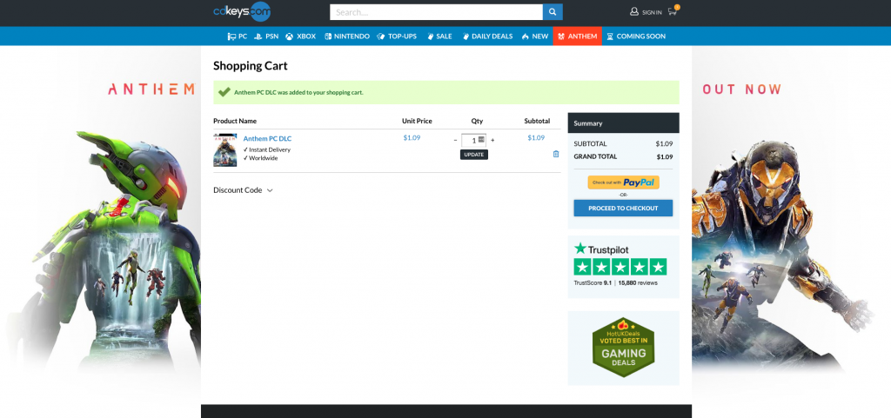Screen dimensions: 891x418
Task: Click the quantity input box
Action: [473, 140]
